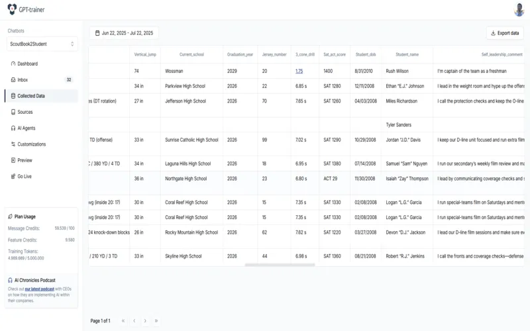The width and height of the screenshot is (530, 331).
Task: Click the Customizations sliders icon
Action: click(13, 144)
